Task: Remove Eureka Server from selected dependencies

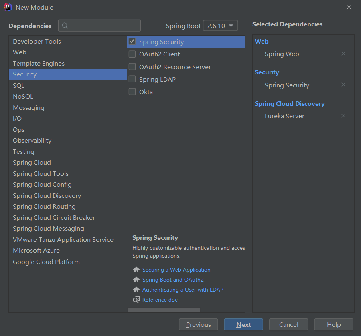Action: click(x=343, y=116)
